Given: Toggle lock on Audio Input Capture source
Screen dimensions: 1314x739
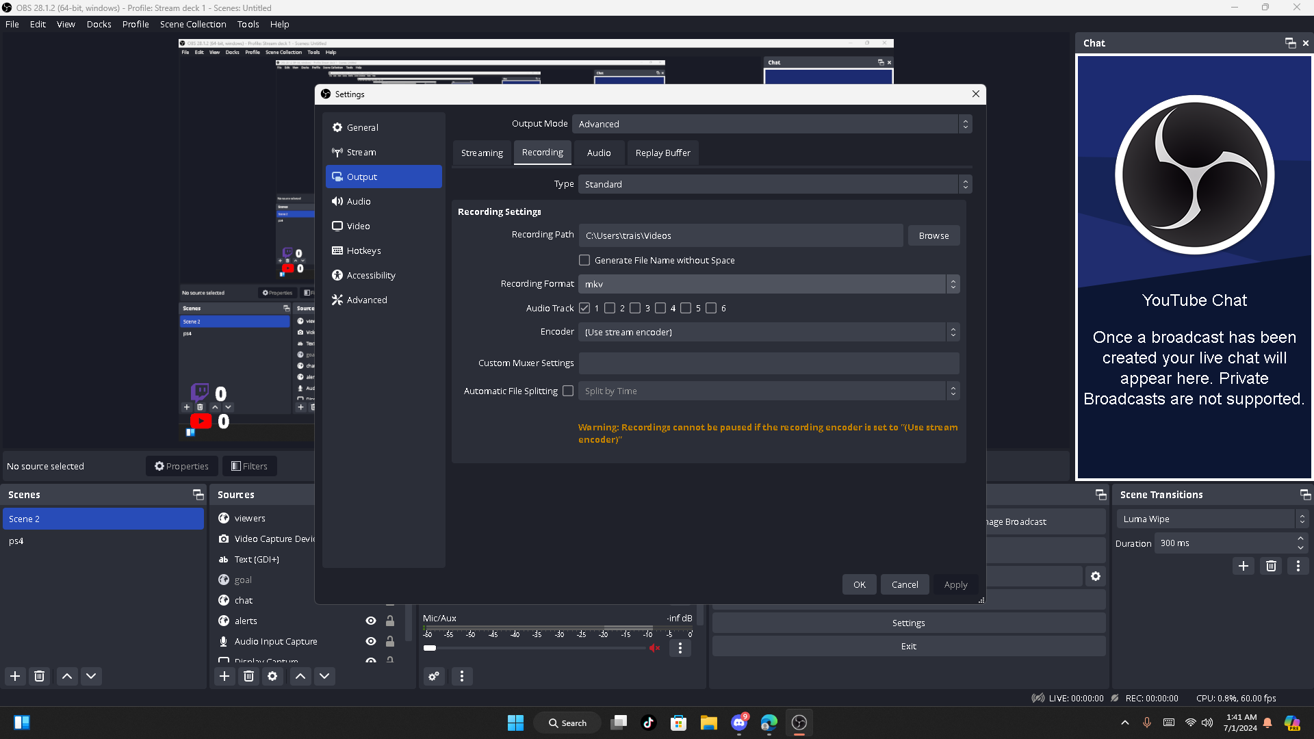Looking at the screenshot, I should pyautogui.click(x=390, y=641).
